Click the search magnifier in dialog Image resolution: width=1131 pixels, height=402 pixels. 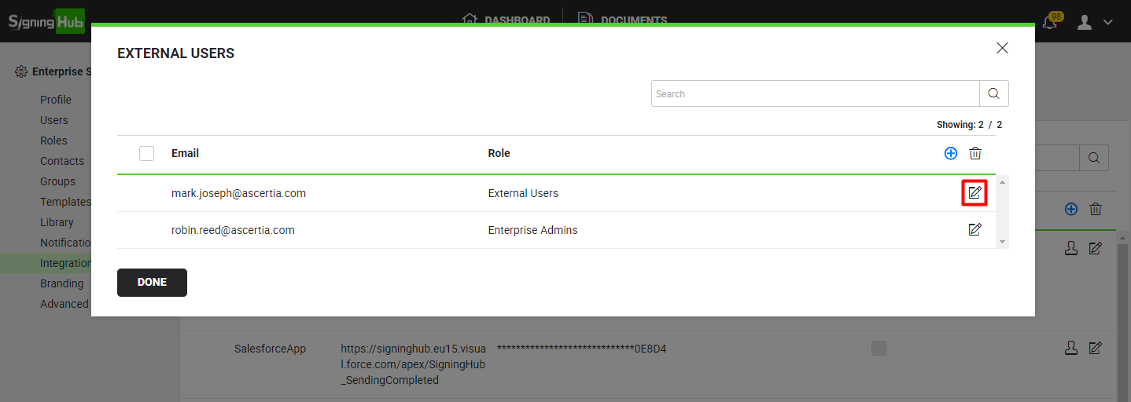click(993, 93)
